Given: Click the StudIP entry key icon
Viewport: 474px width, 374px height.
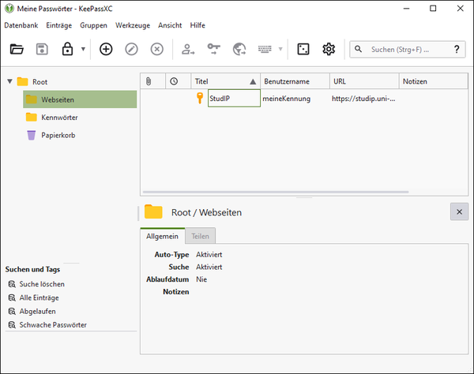Looking at the screenshot, I should 200,98.
